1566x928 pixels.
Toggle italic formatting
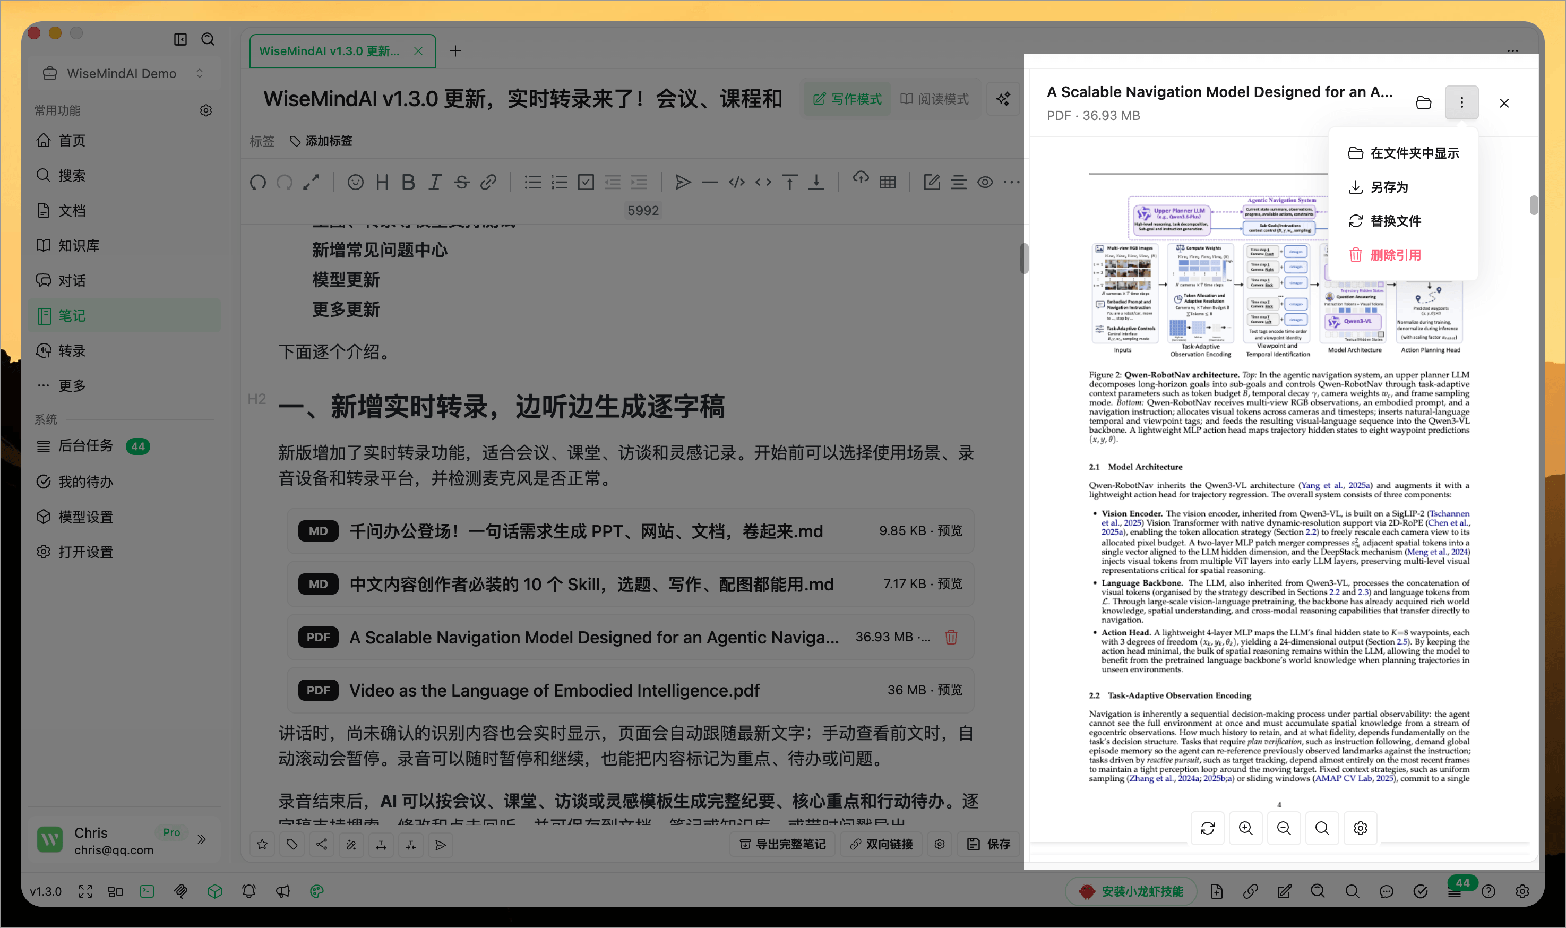click(434, 183)
